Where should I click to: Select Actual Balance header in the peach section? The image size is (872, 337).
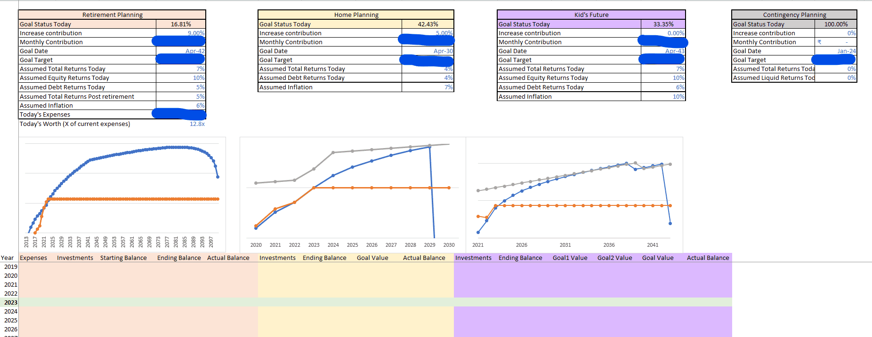pyautogui.click(x=228, y=258)
